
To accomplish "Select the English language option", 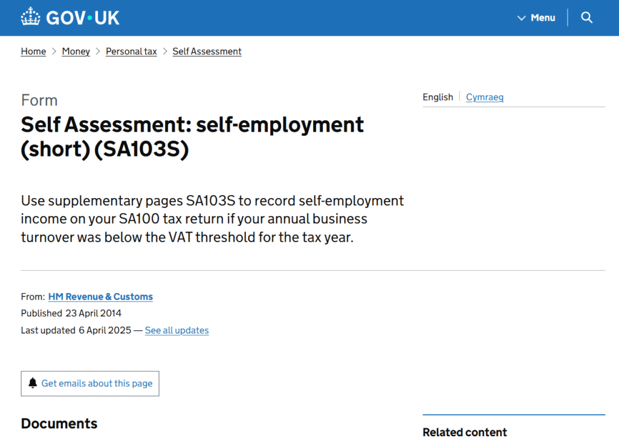I will pyautogui.click(x=438, y=97).
